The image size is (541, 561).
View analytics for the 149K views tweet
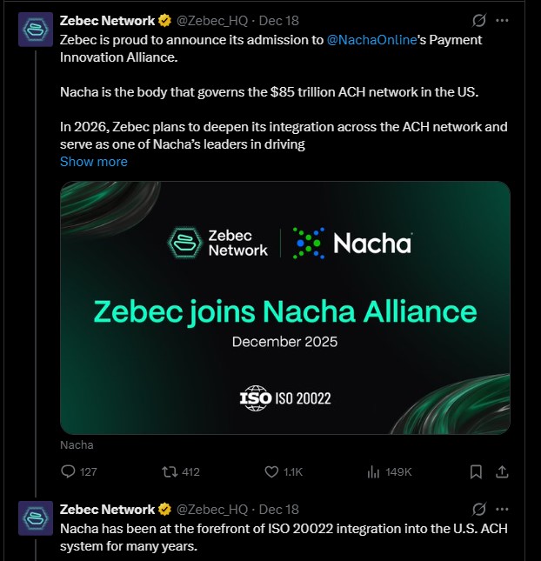click(x=373, y=471)
